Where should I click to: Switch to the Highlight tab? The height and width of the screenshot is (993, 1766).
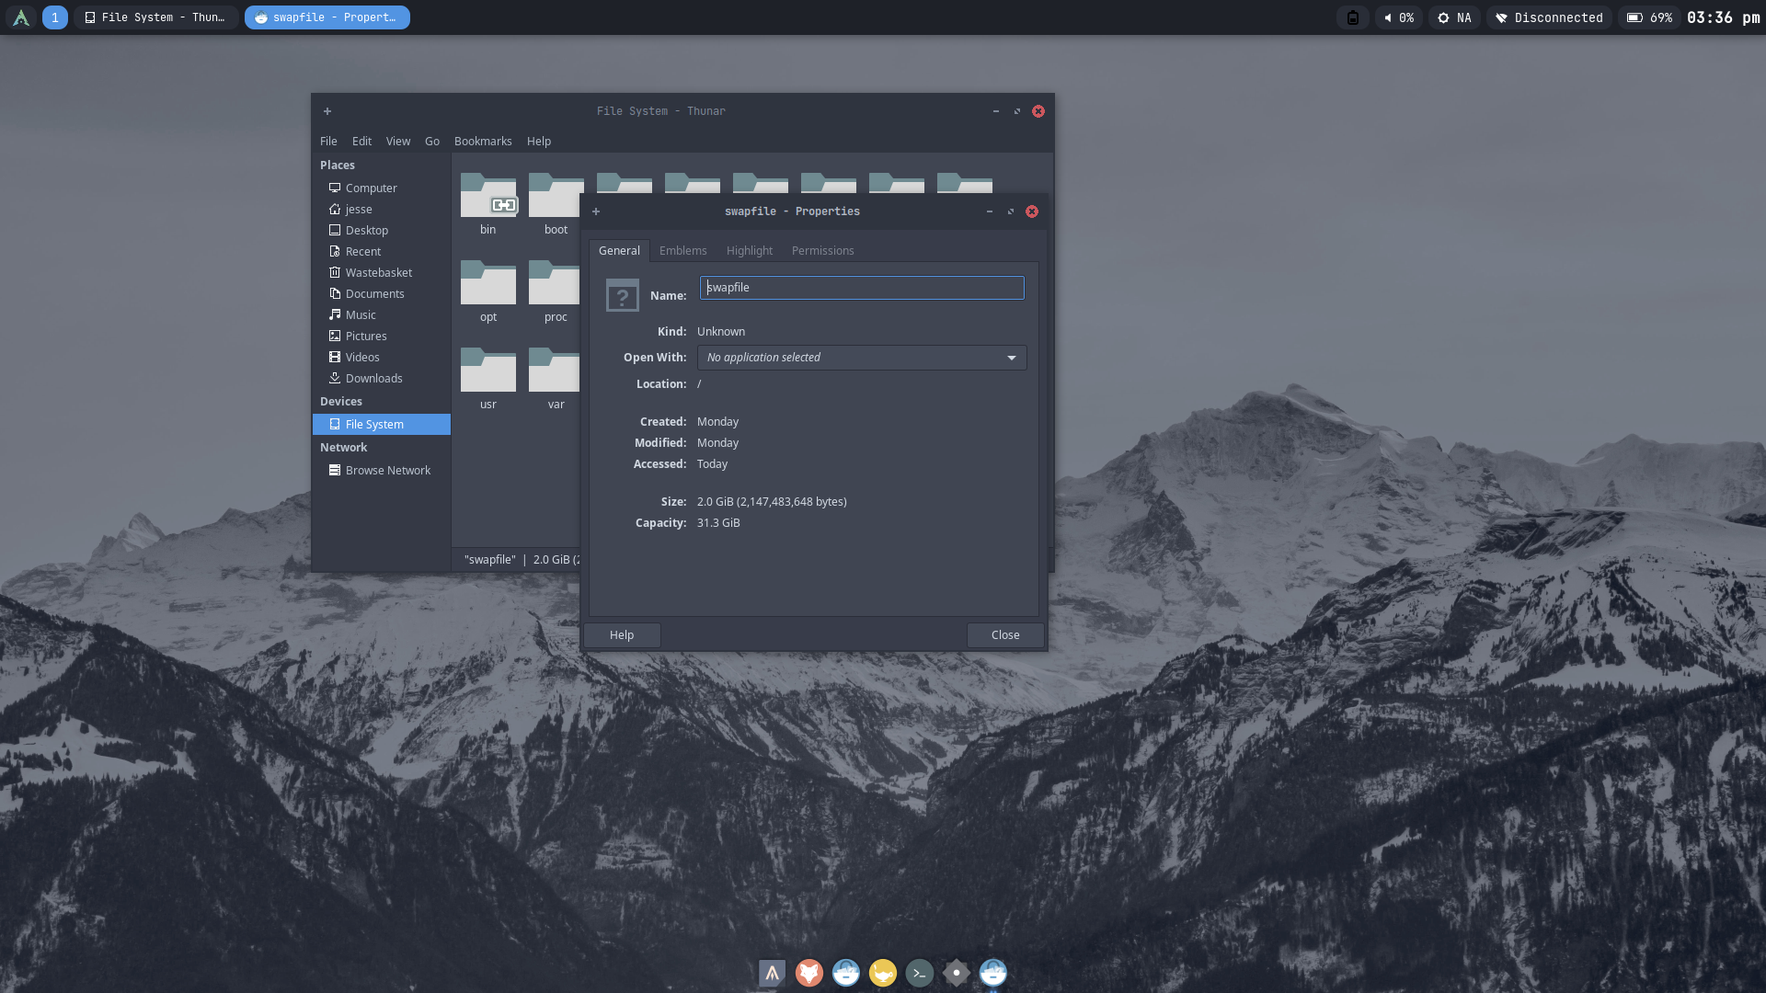click(x=750, y=251)
